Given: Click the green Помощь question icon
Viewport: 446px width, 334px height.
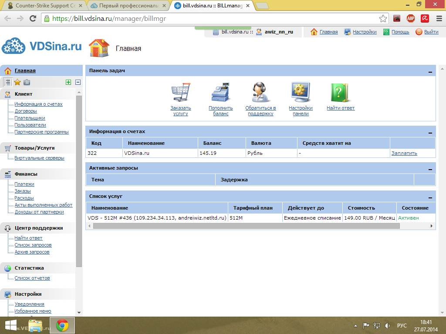Looking at the screenshot, I should [386, 32].
